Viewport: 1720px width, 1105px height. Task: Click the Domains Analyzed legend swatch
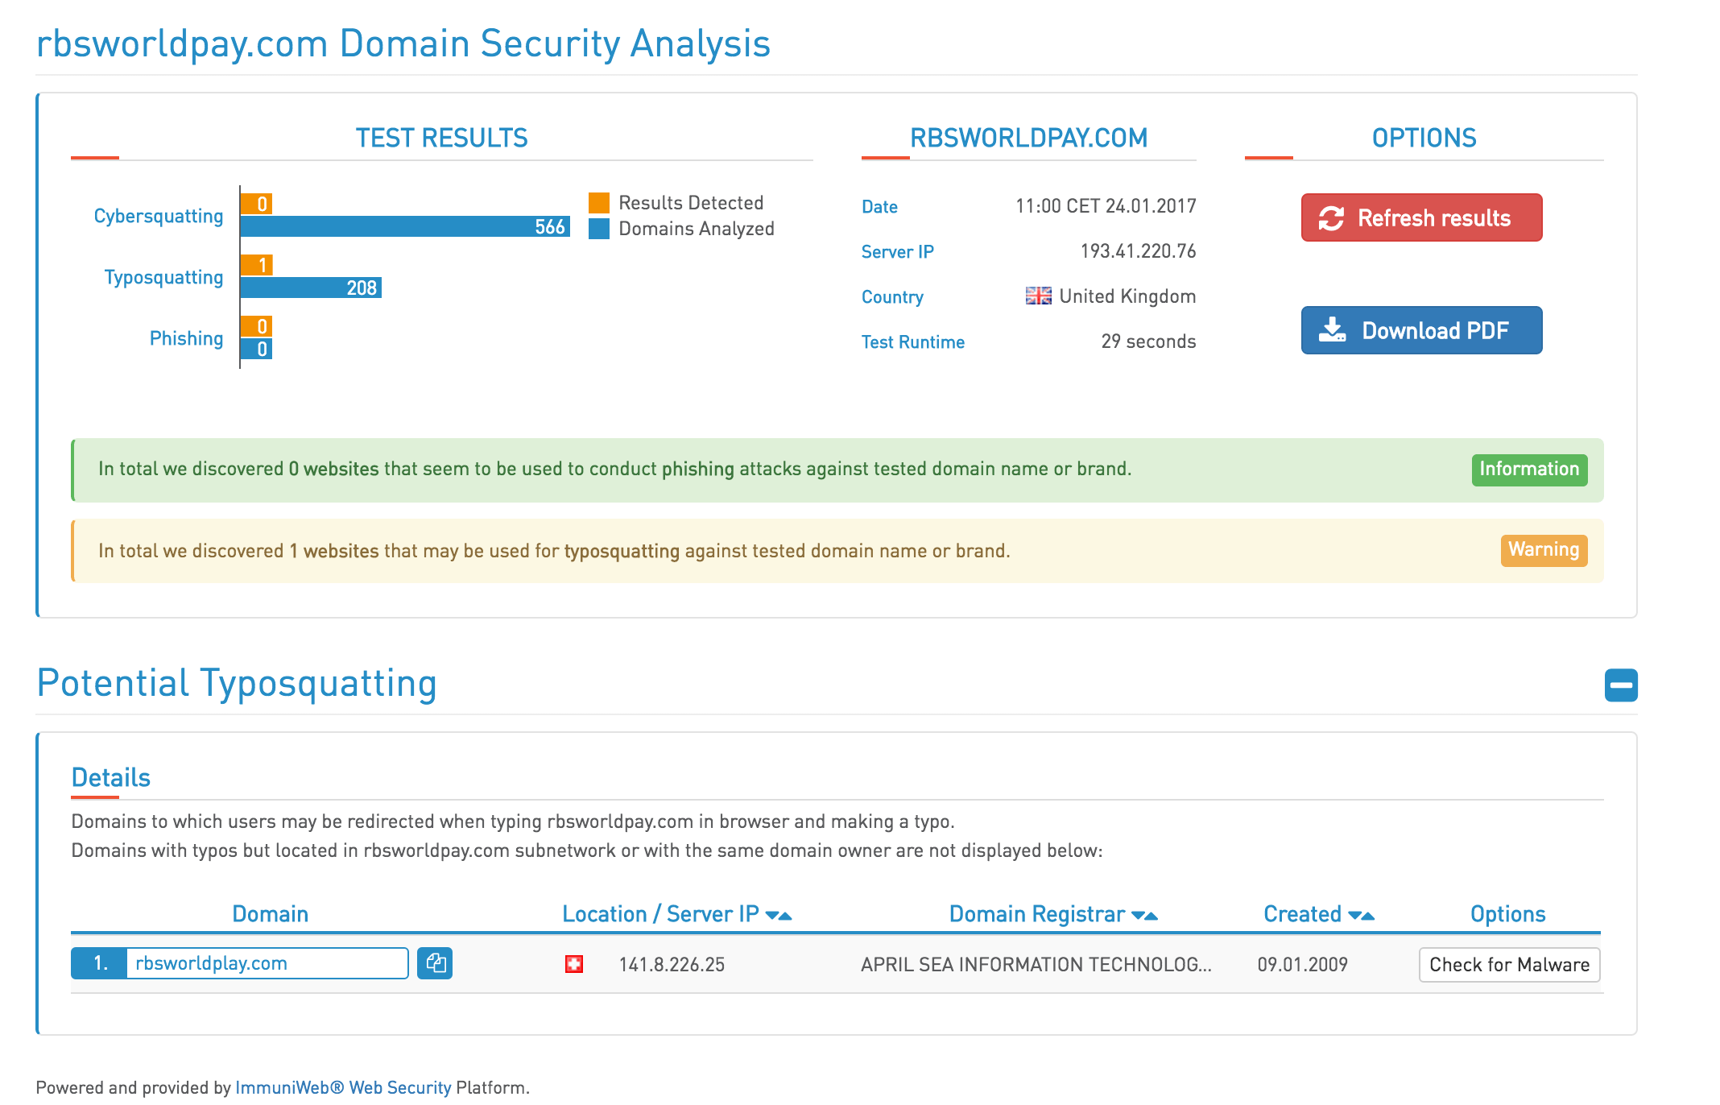click(599, 229)
